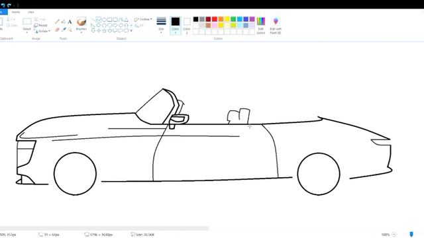Pick the black color swatch

(x=196, y=19)
